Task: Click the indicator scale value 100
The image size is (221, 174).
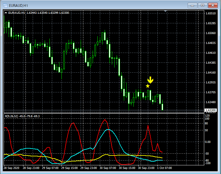Action: [x=207, y=119]
